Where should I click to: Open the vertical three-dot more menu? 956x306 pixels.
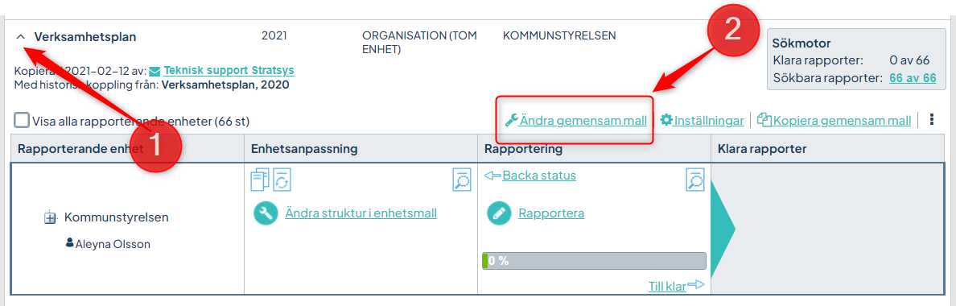(x=931, y=119)
